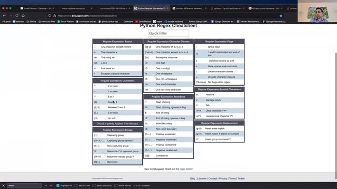Open the Libraries footer link
Viewport: 337px width, 189px height.
[202, 178]
